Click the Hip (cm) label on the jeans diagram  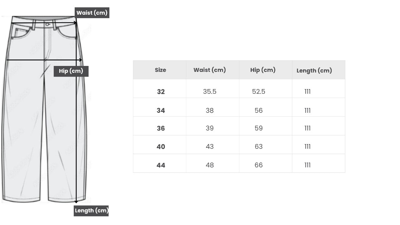click(71, 71)
